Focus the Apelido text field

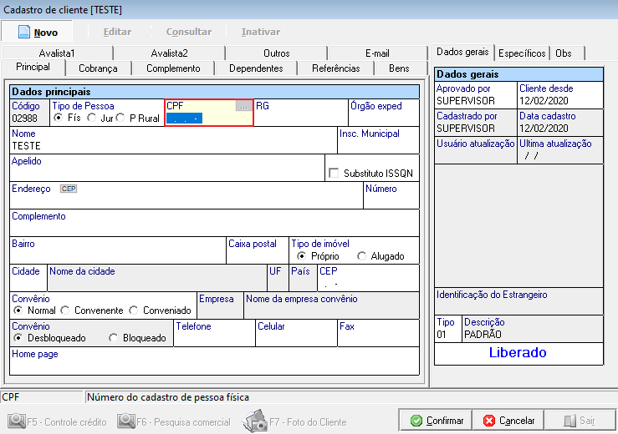pos(167,173)
